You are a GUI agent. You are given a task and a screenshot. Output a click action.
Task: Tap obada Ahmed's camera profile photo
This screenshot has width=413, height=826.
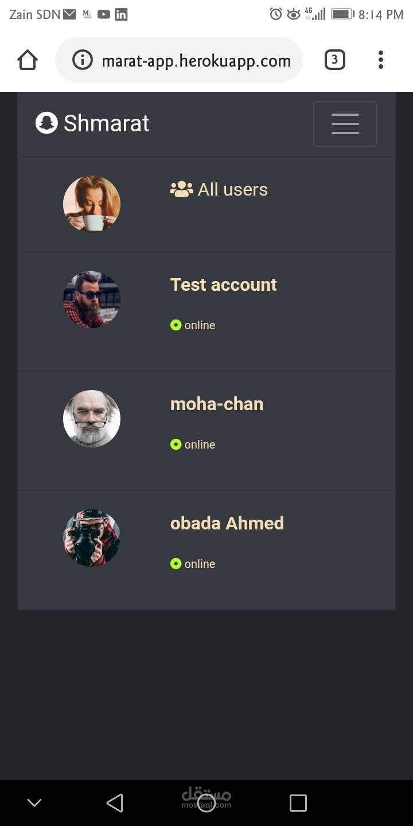(x=92, y=538)
